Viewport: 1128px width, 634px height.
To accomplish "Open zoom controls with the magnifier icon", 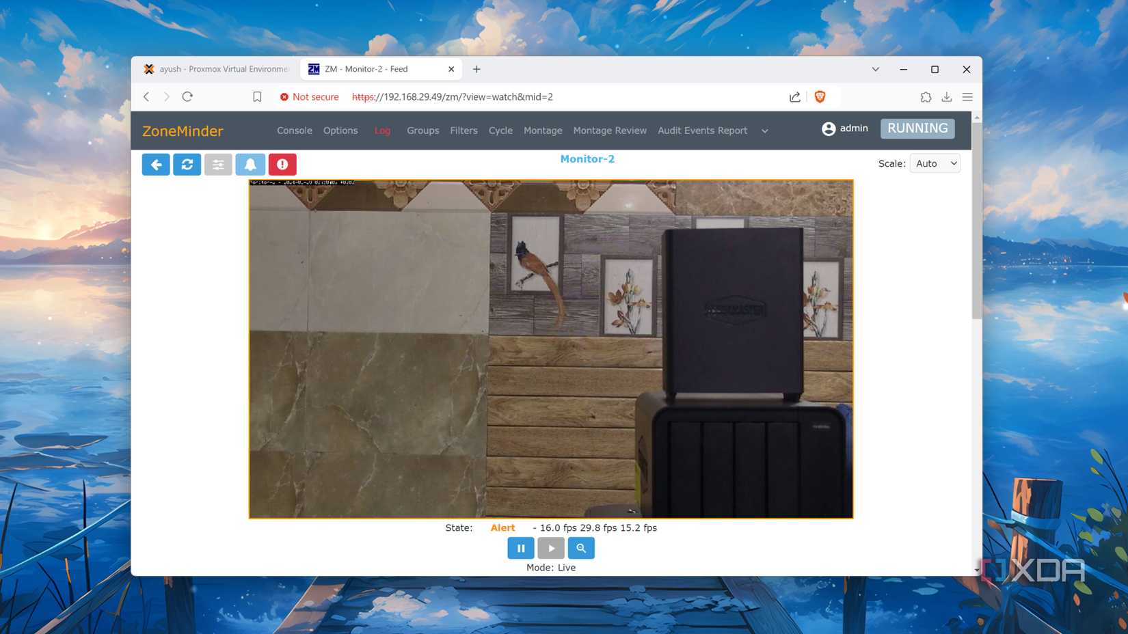I will click(x=581, y=548).
